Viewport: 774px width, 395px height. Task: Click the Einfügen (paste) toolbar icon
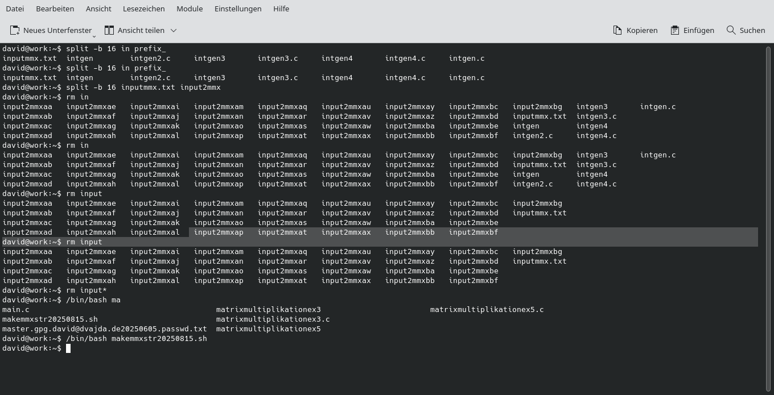coord(674,30)
